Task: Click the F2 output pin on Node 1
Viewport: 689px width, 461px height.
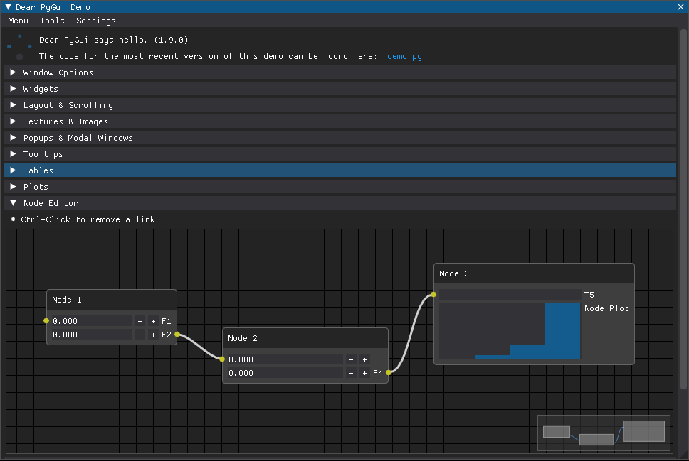Action: pos(177,335)
